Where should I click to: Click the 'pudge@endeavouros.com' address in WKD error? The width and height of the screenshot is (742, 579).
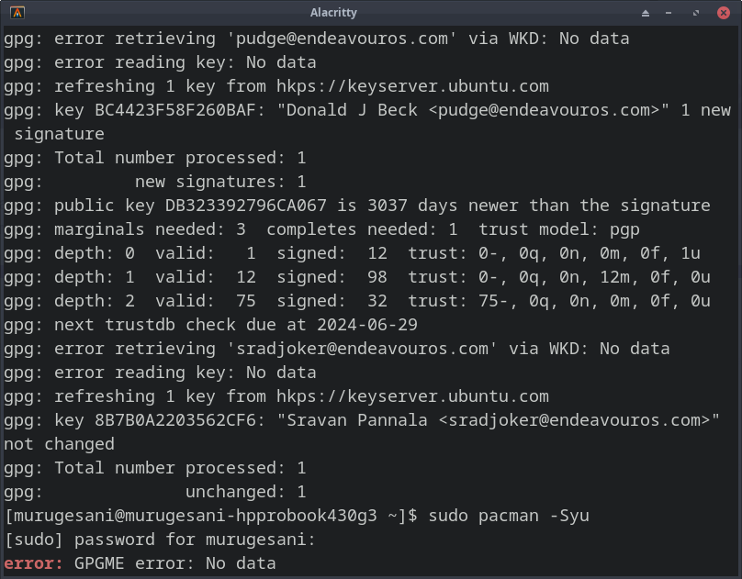coord(343,39)
